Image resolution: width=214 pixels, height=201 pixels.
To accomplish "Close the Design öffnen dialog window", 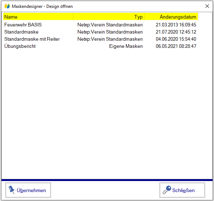I will click(207, 6).
